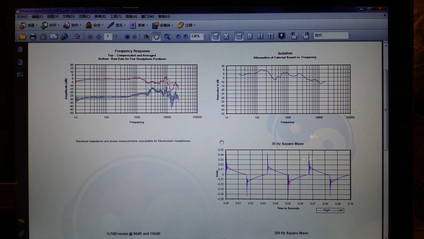Viewport: 424px width, 239px height.
Task: Open the 工具(T) menu
Action: pos(116,17)
